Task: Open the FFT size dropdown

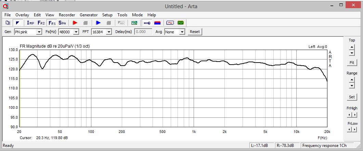Action: pyautogui.click(x=109, y=32)
